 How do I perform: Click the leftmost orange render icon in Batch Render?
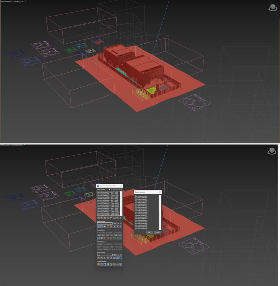pos(99,258)
